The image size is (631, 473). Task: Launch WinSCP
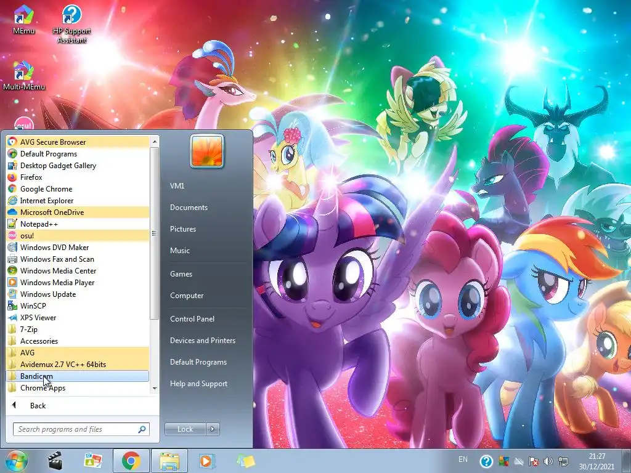coord(78,305)
